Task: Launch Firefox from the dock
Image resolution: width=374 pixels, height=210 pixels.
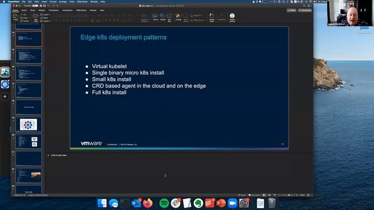Action: click(x=148, y=203)
